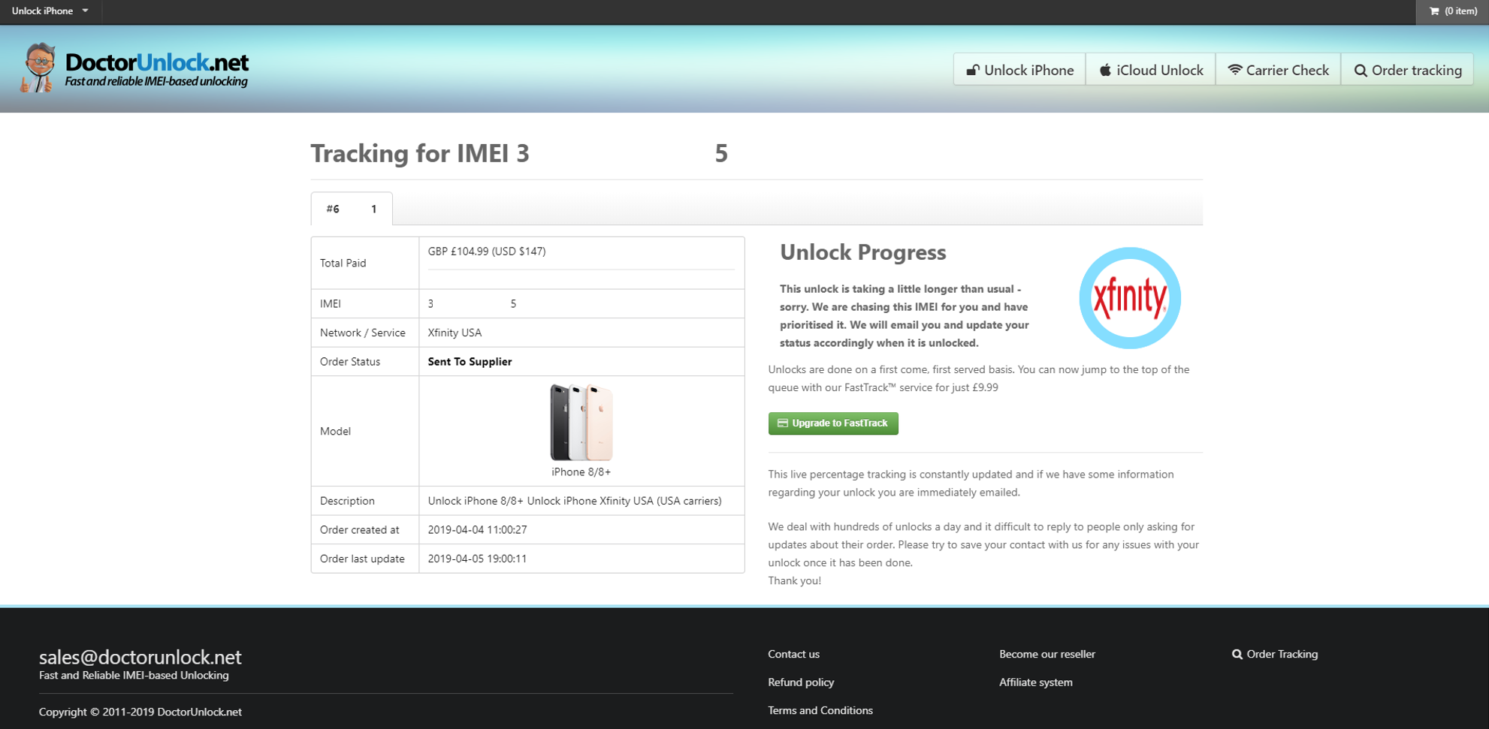Select the last update date 2019-04-05 19:00:11
Screen dimensions: 1489x729
(477, 559)
